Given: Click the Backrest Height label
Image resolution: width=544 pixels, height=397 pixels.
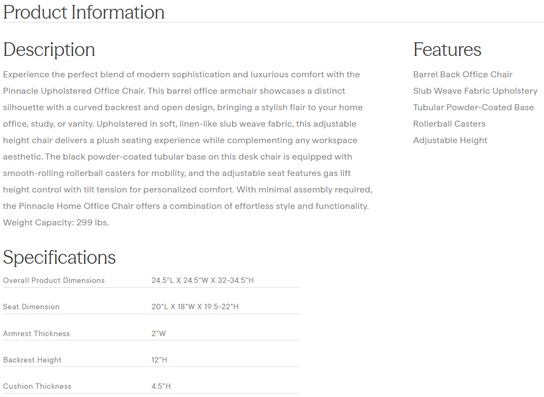Looking at the screenshot, I should point(32,360).
